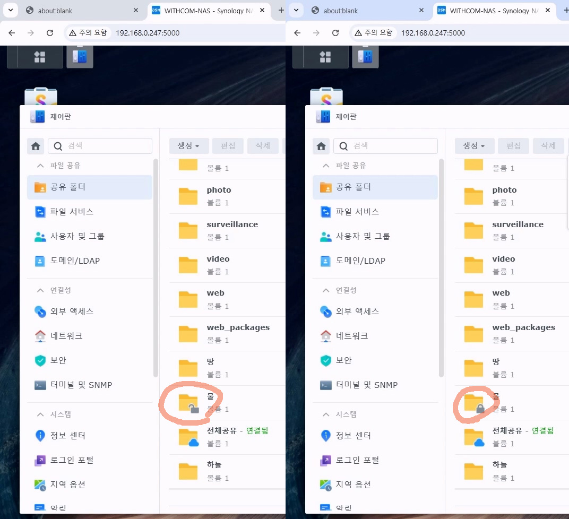Click Control Panel home icon in left window
This screenshot has height=519, width=569.
click(x=36, y=146)
